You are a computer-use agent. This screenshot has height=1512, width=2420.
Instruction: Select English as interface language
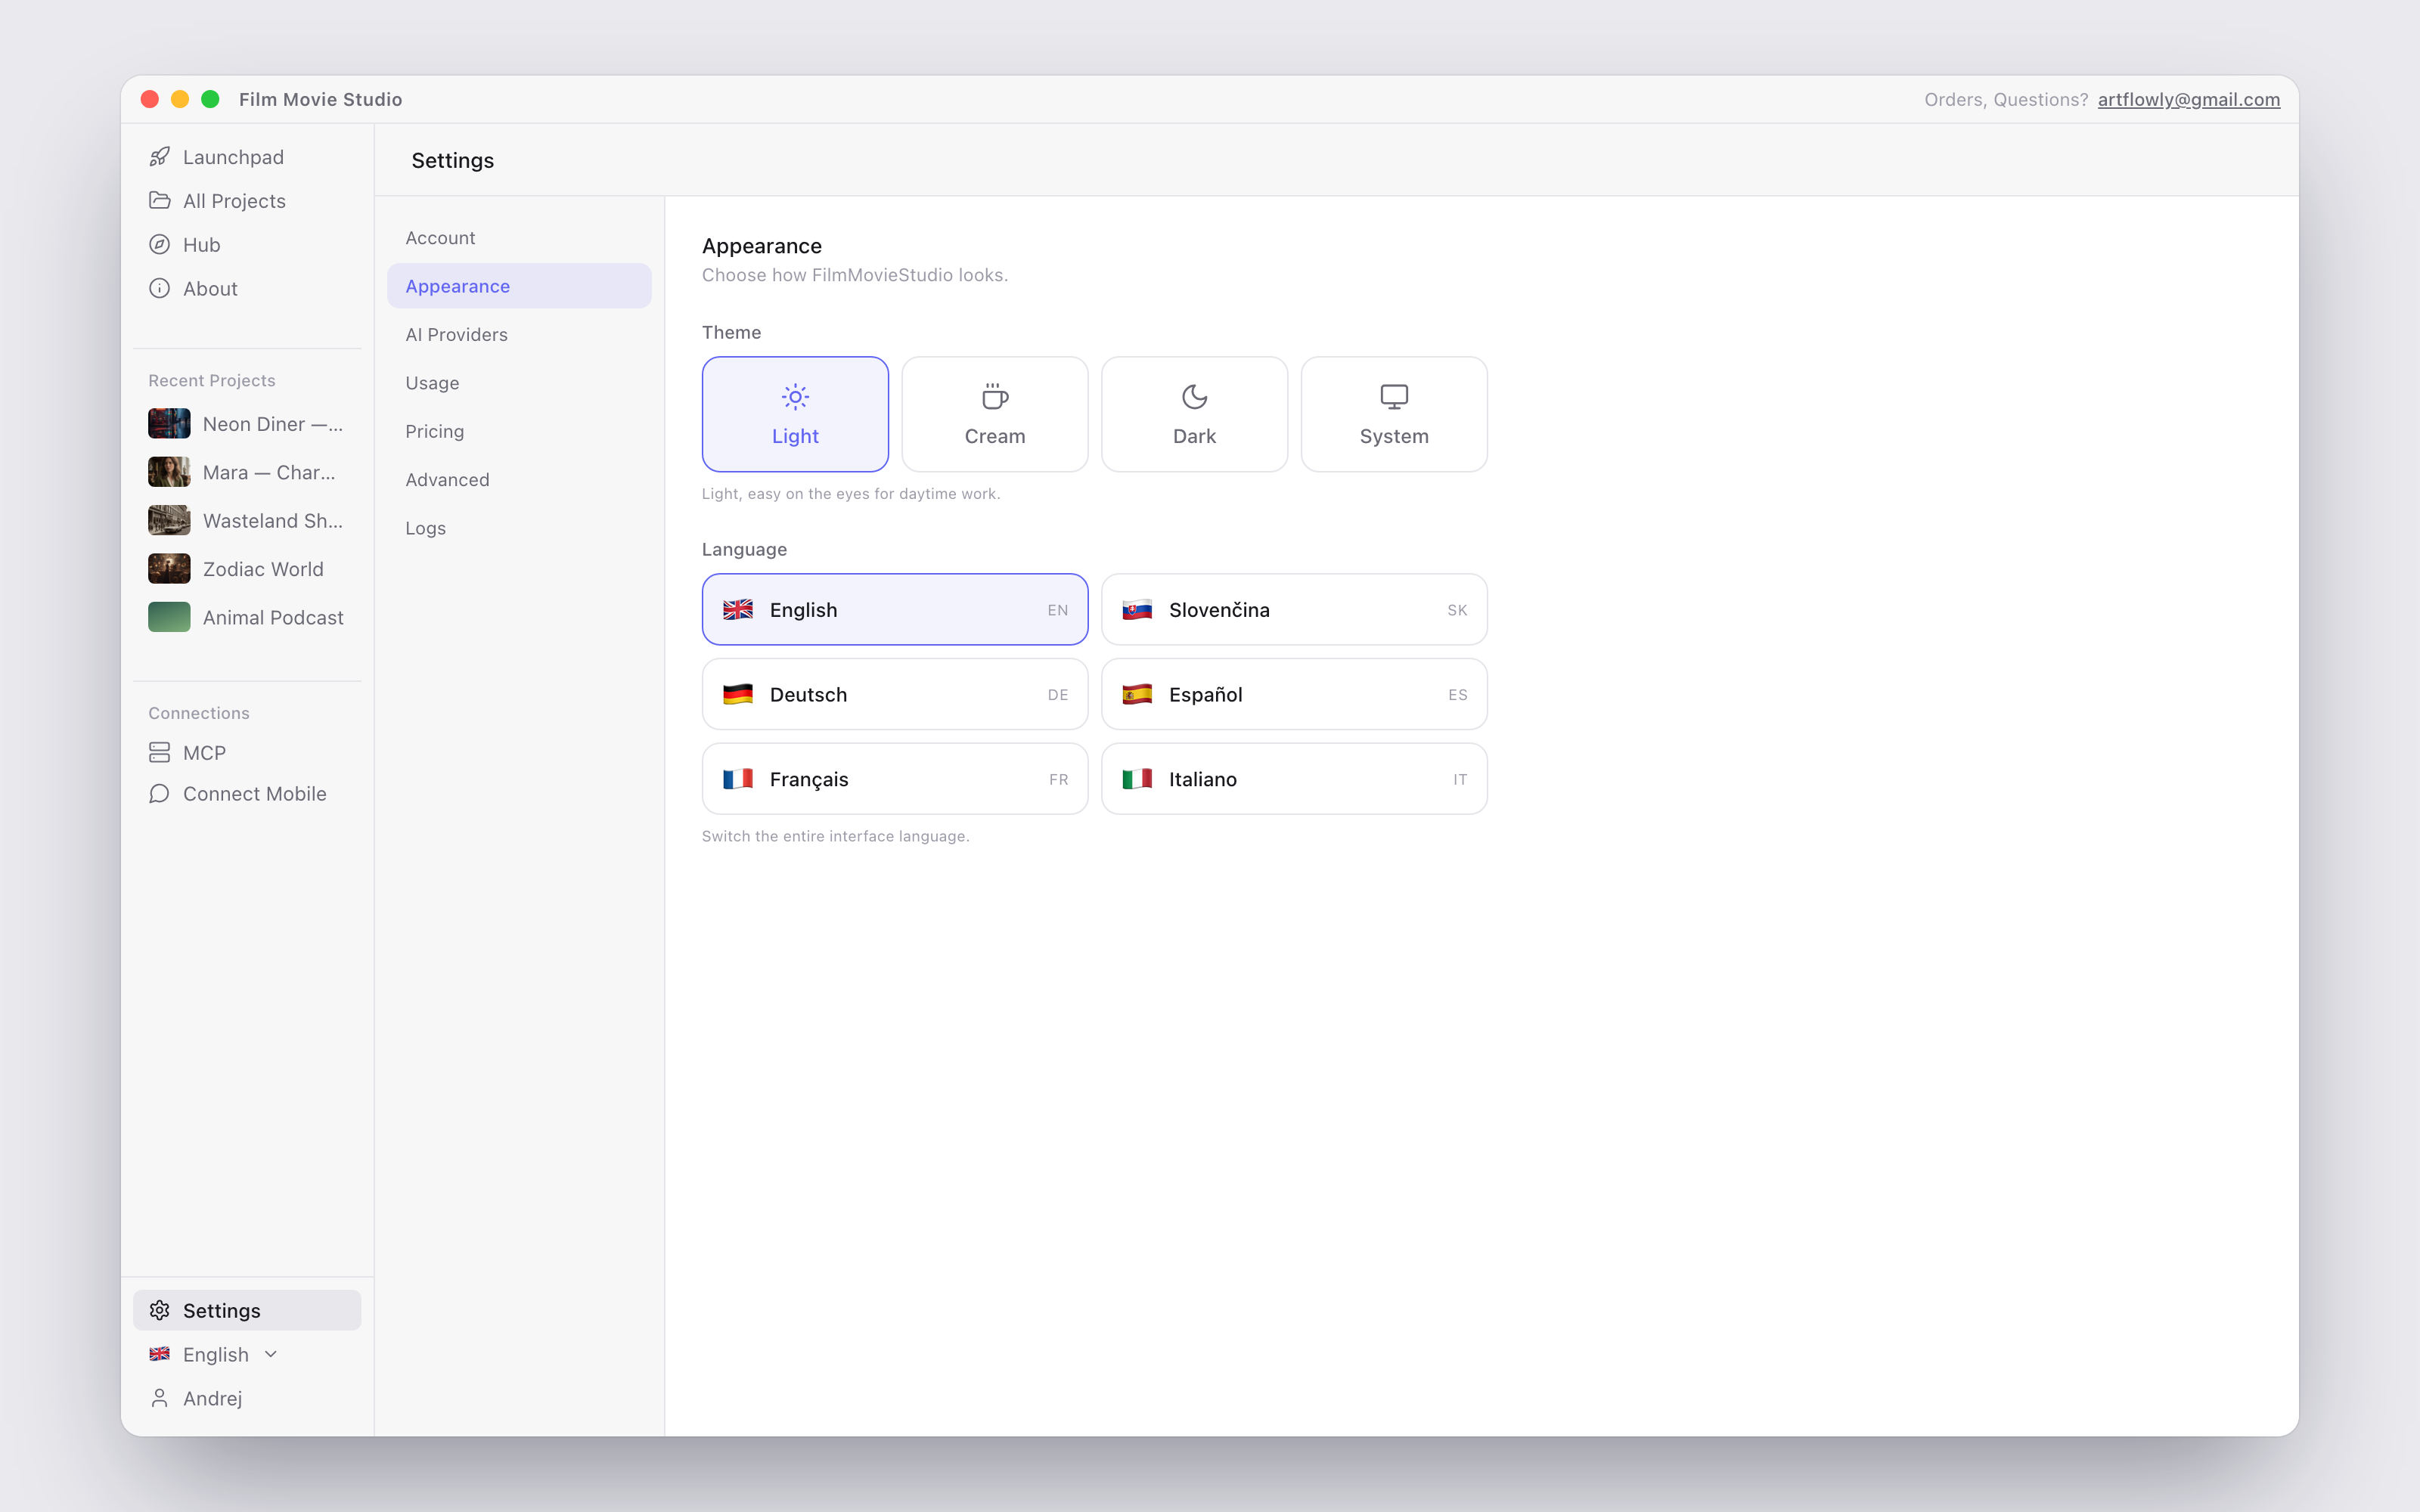(895, 609)
